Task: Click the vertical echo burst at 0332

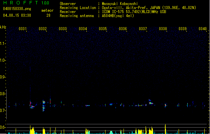Action: click(x=44, y=106)
